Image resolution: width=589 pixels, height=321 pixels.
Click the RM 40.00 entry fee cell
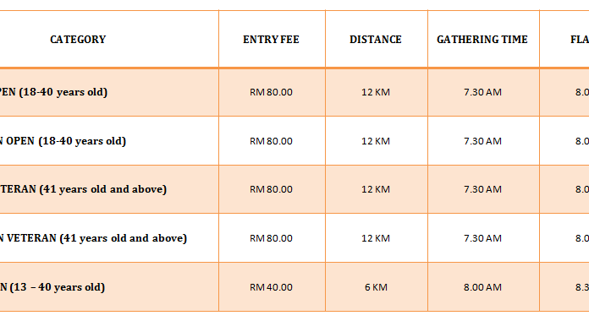click(272, 287)
